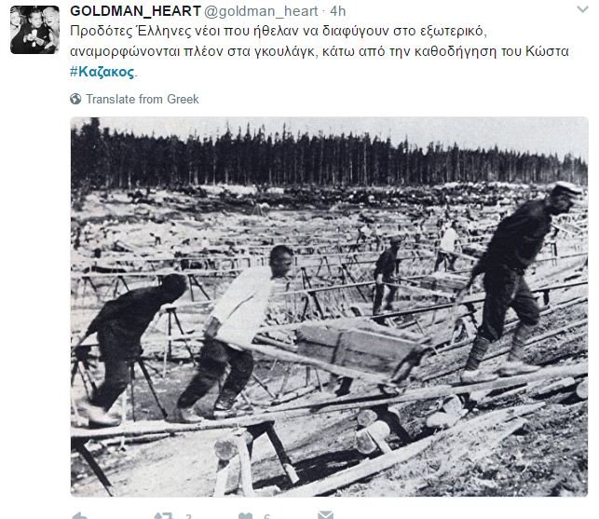Click Translate from Greek
Image resolution: width=599 pixels, height=519 pixels.
click(143, 99)
